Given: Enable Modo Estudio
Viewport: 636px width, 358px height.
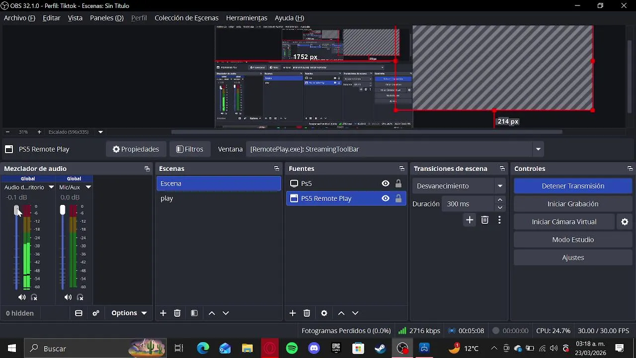Looking at the screenshot, I should 573,240.
